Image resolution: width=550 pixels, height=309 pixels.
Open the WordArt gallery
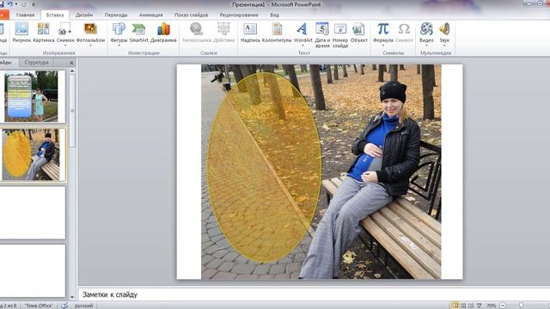coord(302,33)
